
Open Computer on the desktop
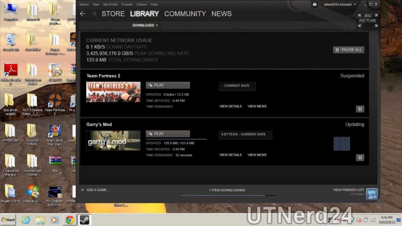pos(11,12)
